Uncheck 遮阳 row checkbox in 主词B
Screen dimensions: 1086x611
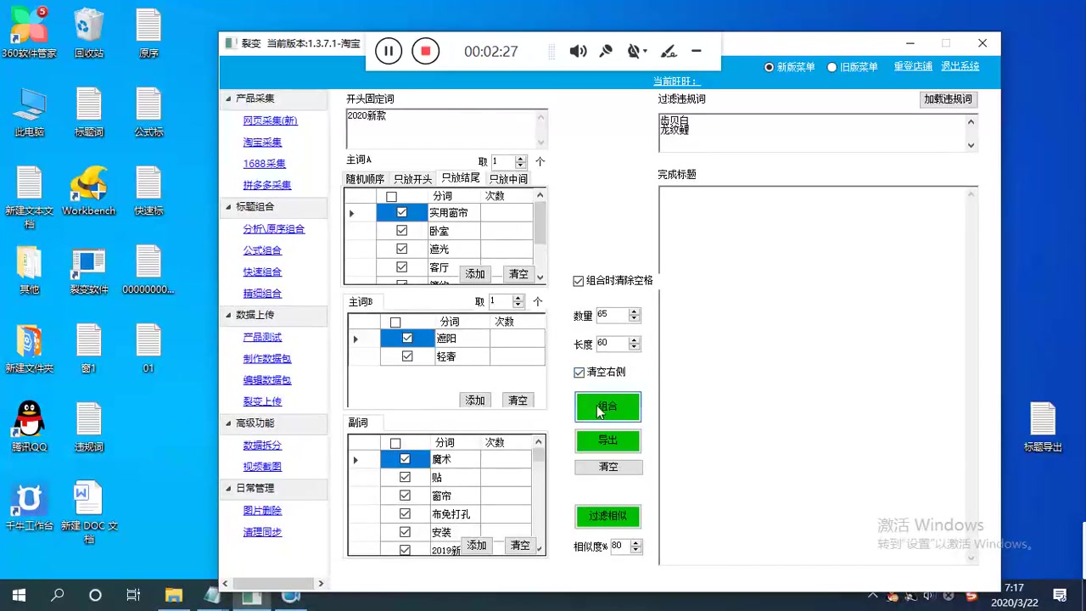click(x=407, y=339)
